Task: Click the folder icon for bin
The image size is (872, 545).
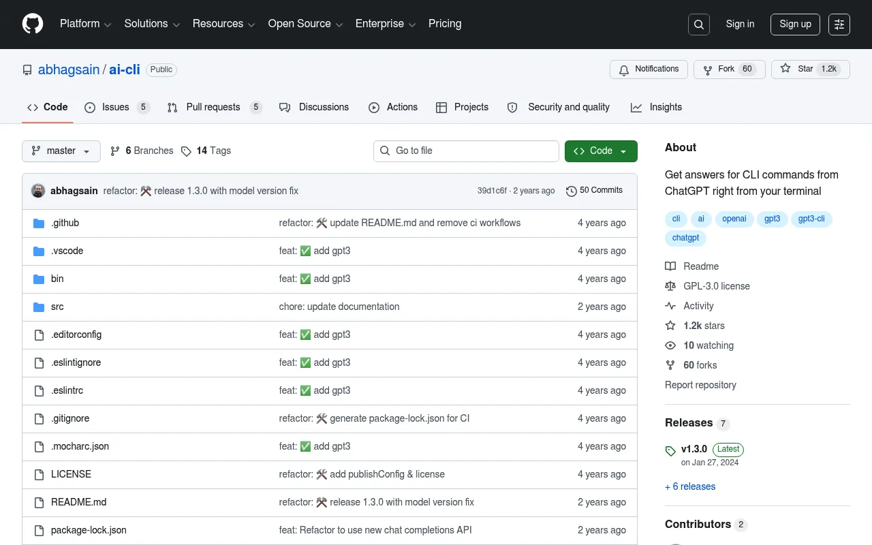Action: pos(39,279)
